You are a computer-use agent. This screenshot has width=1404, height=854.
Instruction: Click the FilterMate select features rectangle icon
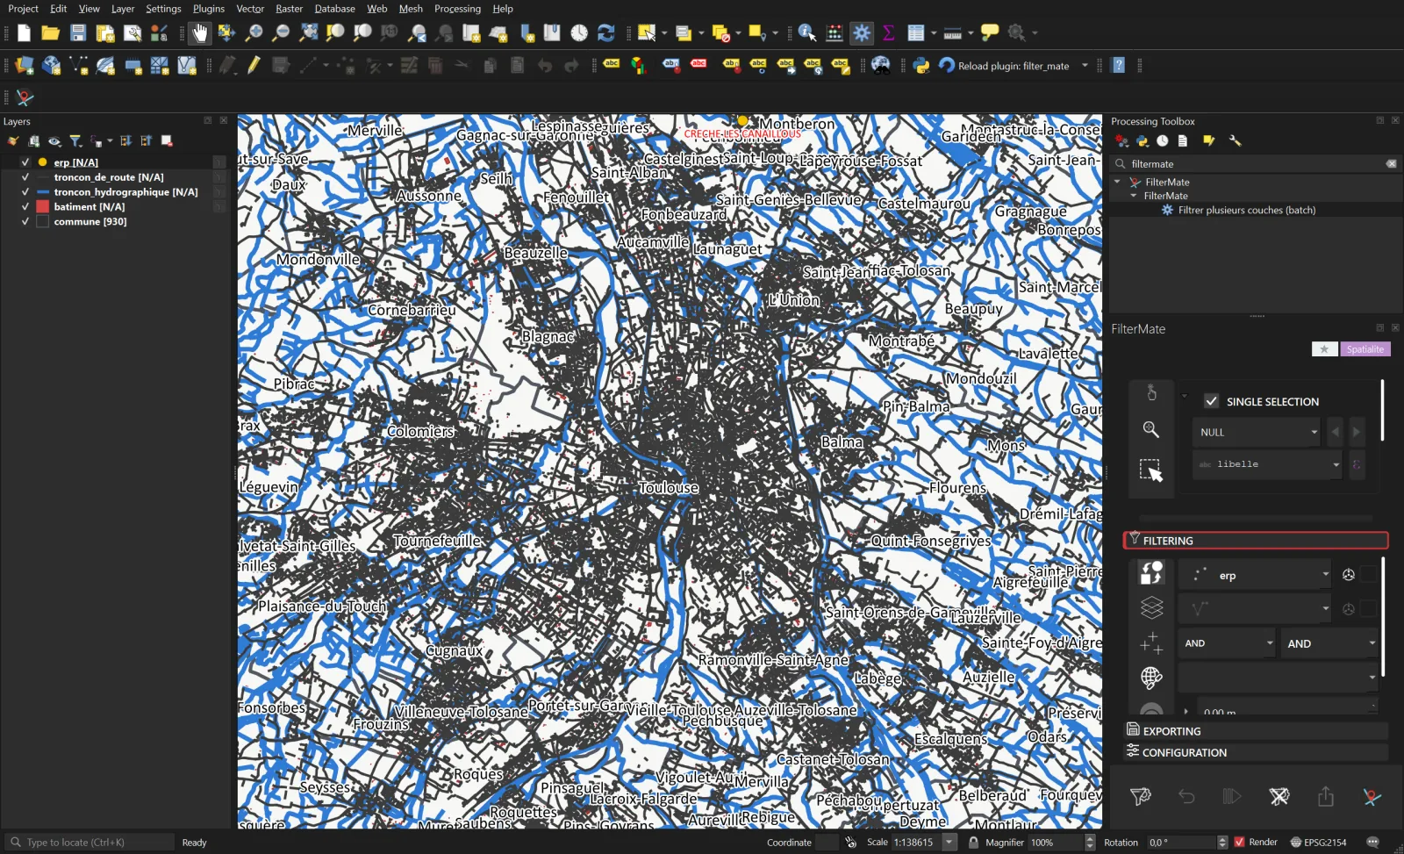click(1151, 470)
